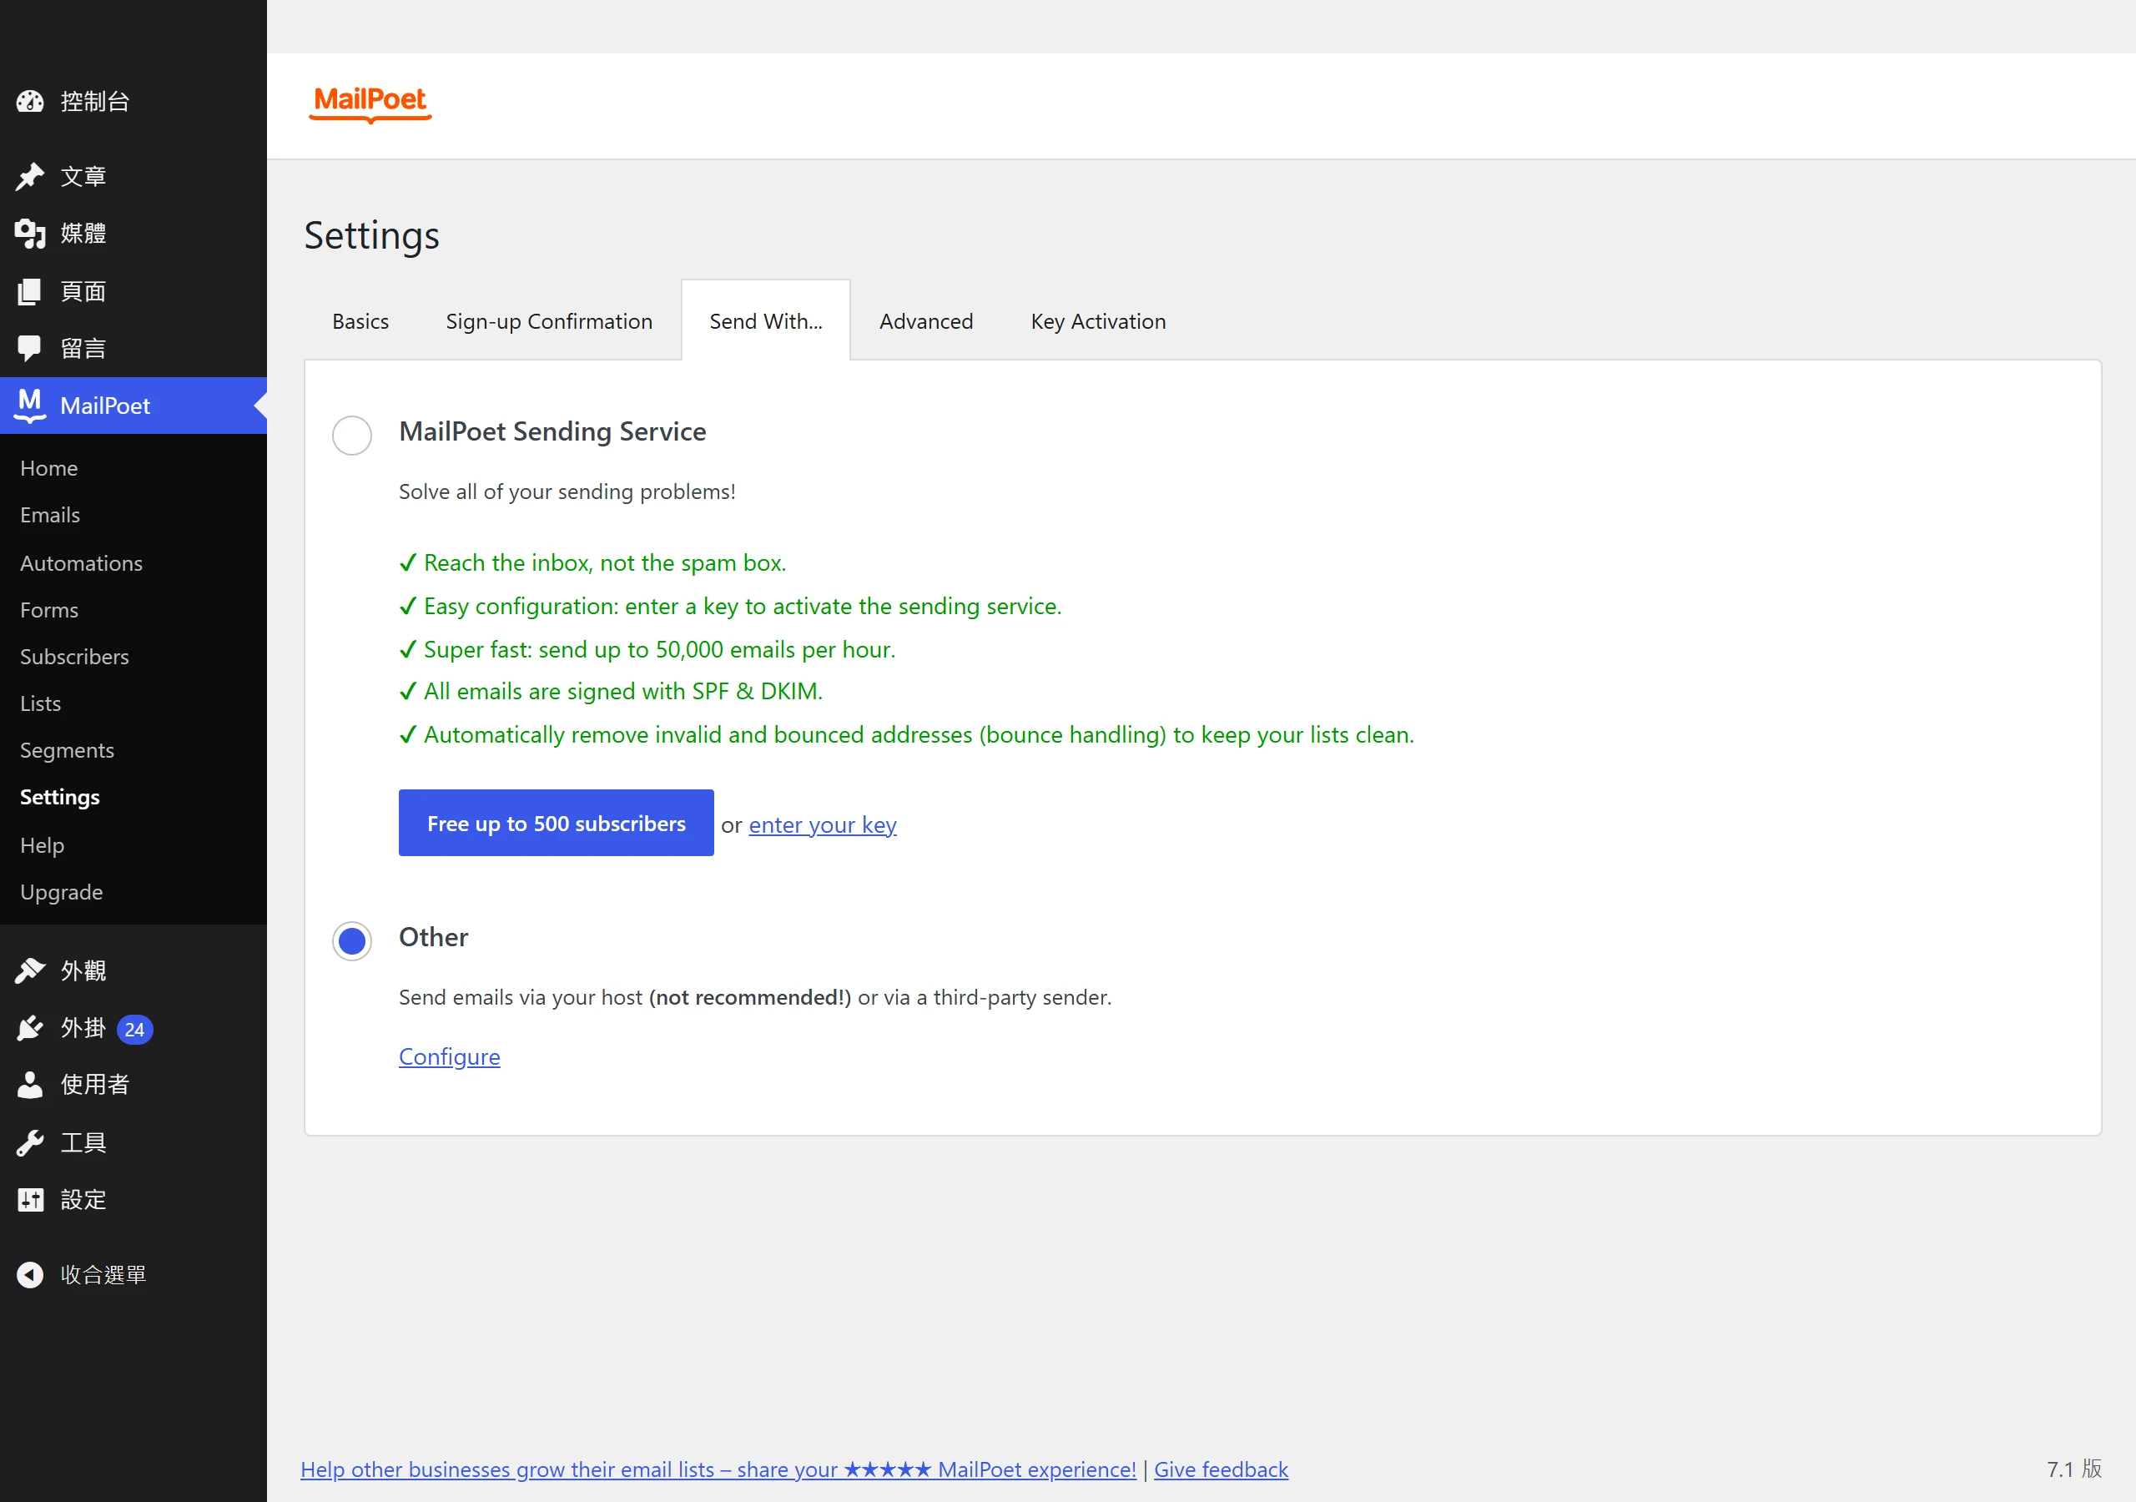Click 'Send emails via your host' description

pyautogui.click(x=755, y=998)
